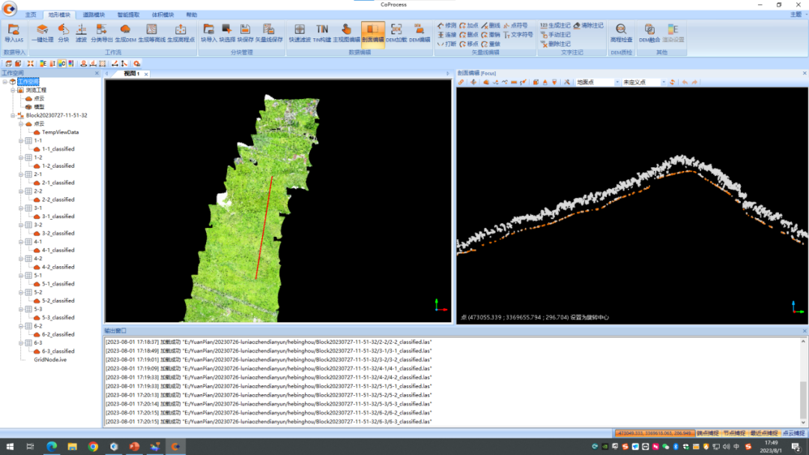Click the Windows Start button
This screenshot has width=809, height=455.
coord(10,446)
